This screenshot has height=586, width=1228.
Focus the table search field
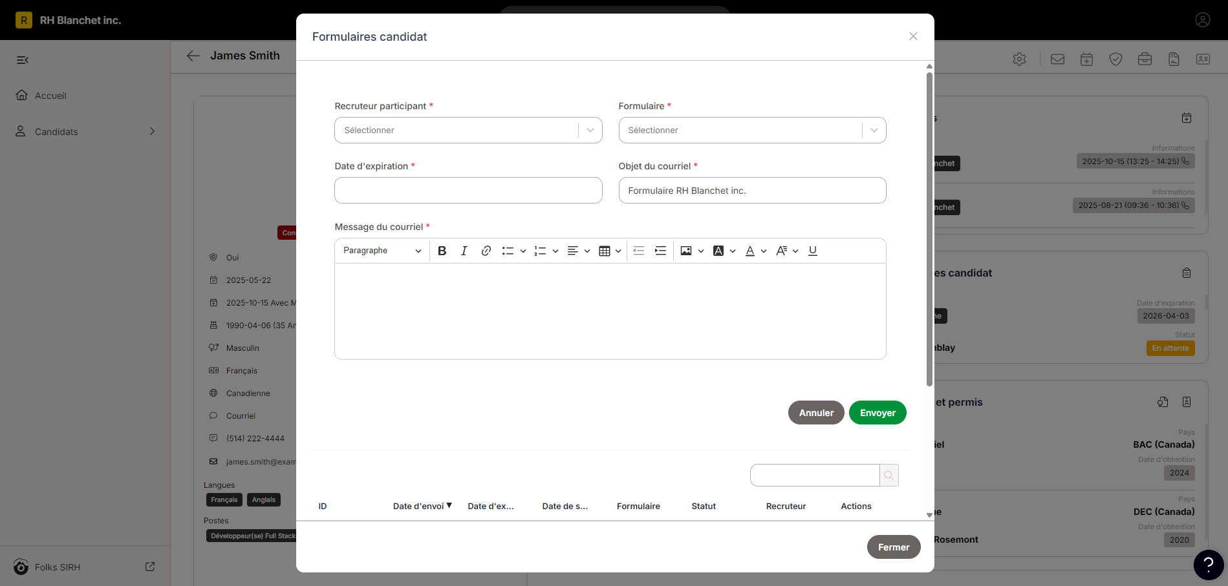[815, 476]
